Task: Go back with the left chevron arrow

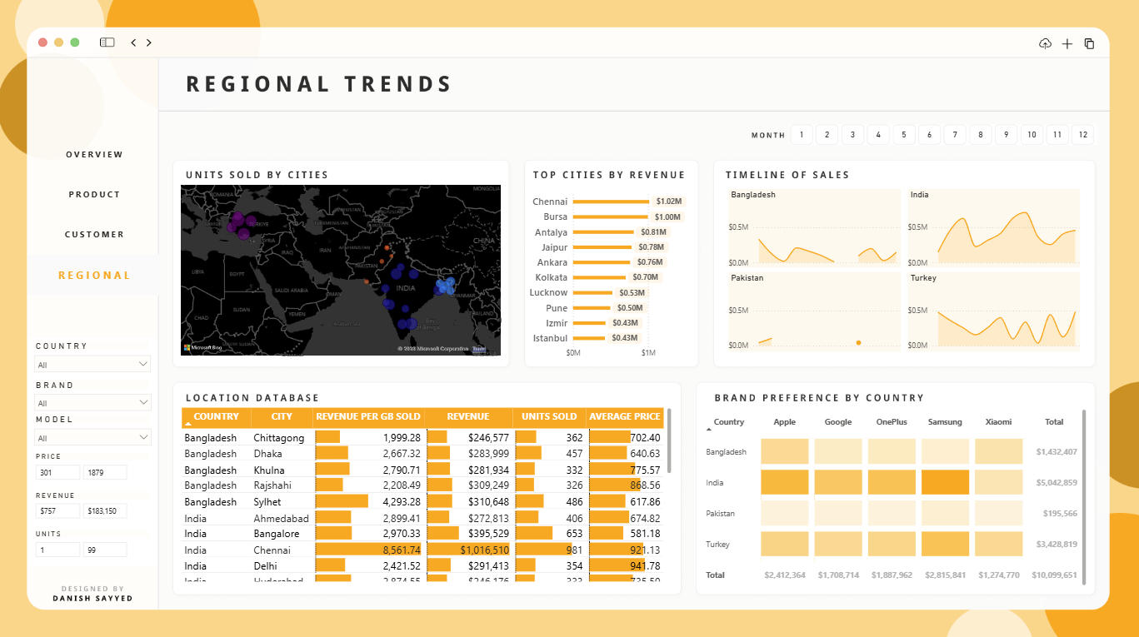Action: tap(133, 42)
